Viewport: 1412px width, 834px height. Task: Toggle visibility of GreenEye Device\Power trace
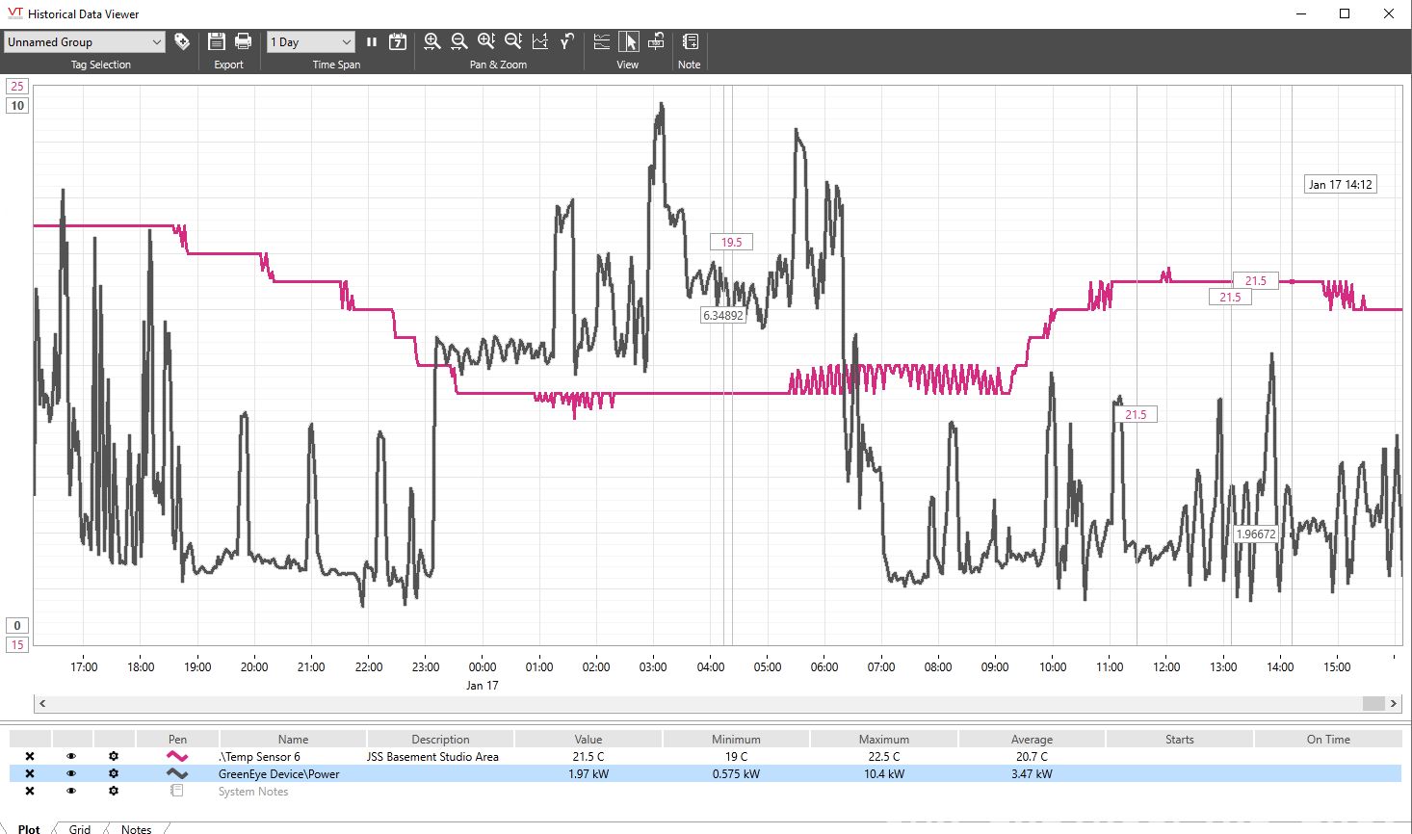pos(71,774)
